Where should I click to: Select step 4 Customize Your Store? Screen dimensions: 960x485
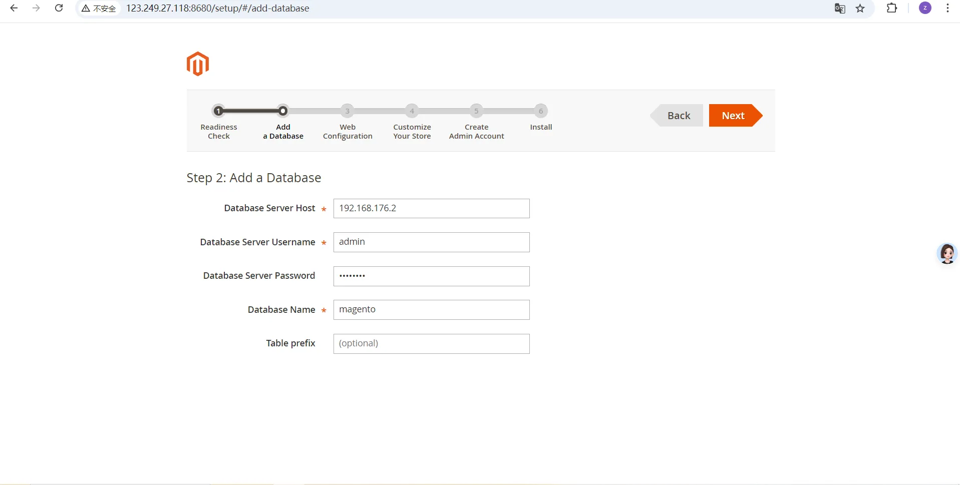412,111
